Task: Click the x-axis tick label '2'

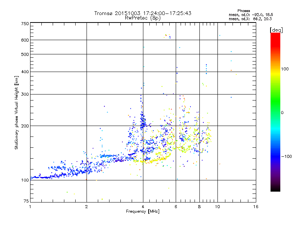Action: [x=87, y=207]
